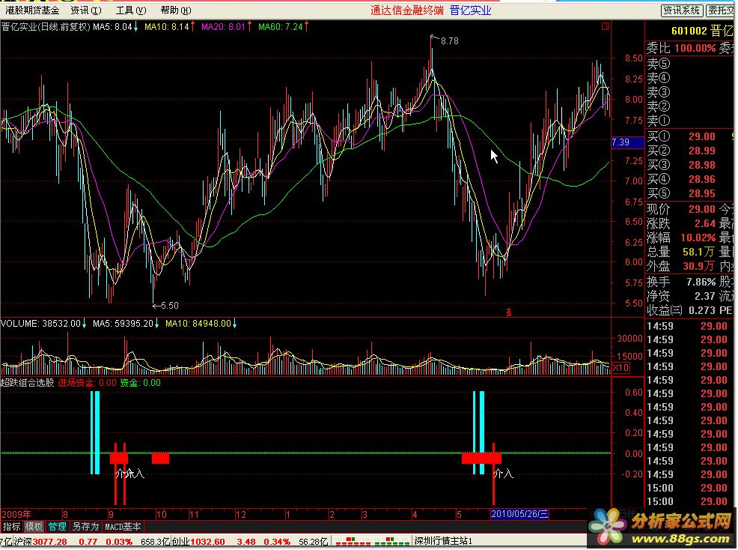Viewport: 738px width, 550px height.
Task: Select the 卖① ask row
Action: [690, 121]
